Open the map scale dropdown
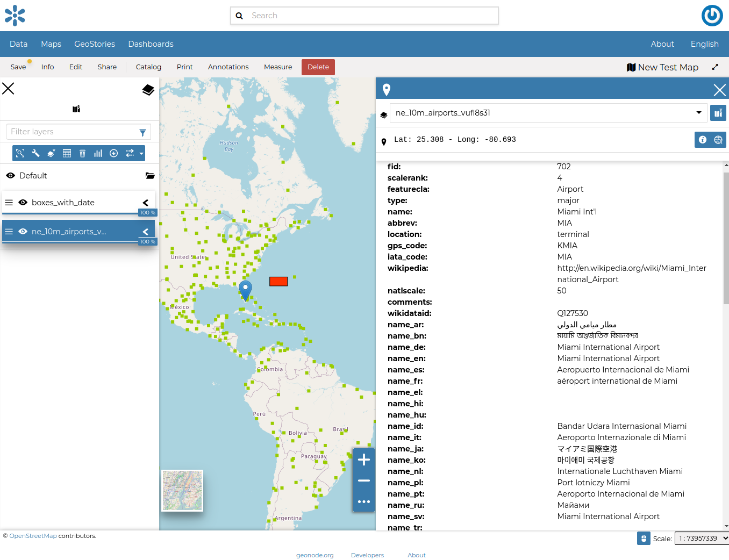Viewport: 729px width, 560px height. [702, 538]
